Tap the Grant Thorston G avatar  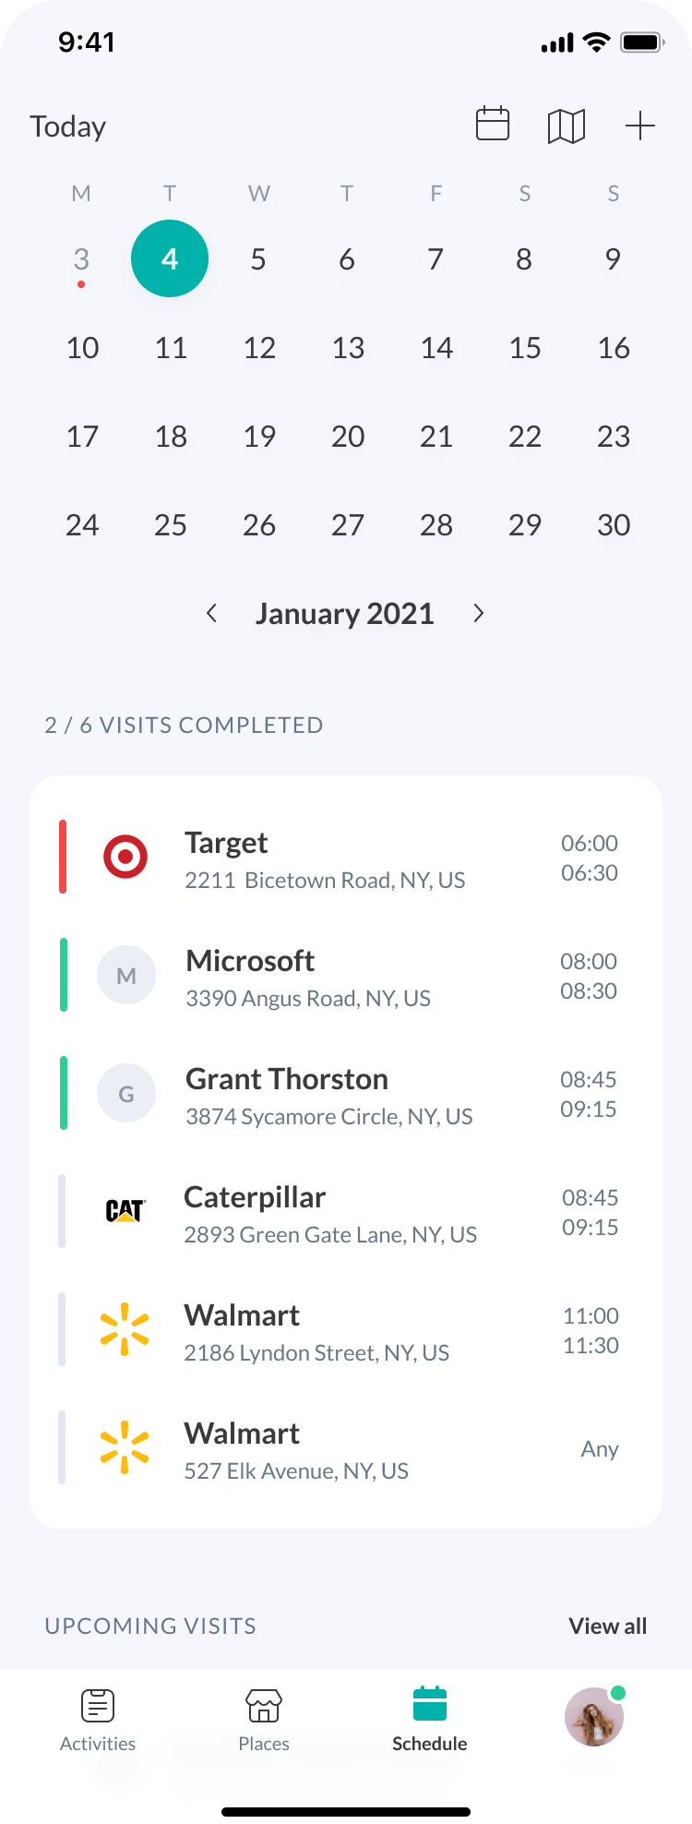coord(126,1093)
